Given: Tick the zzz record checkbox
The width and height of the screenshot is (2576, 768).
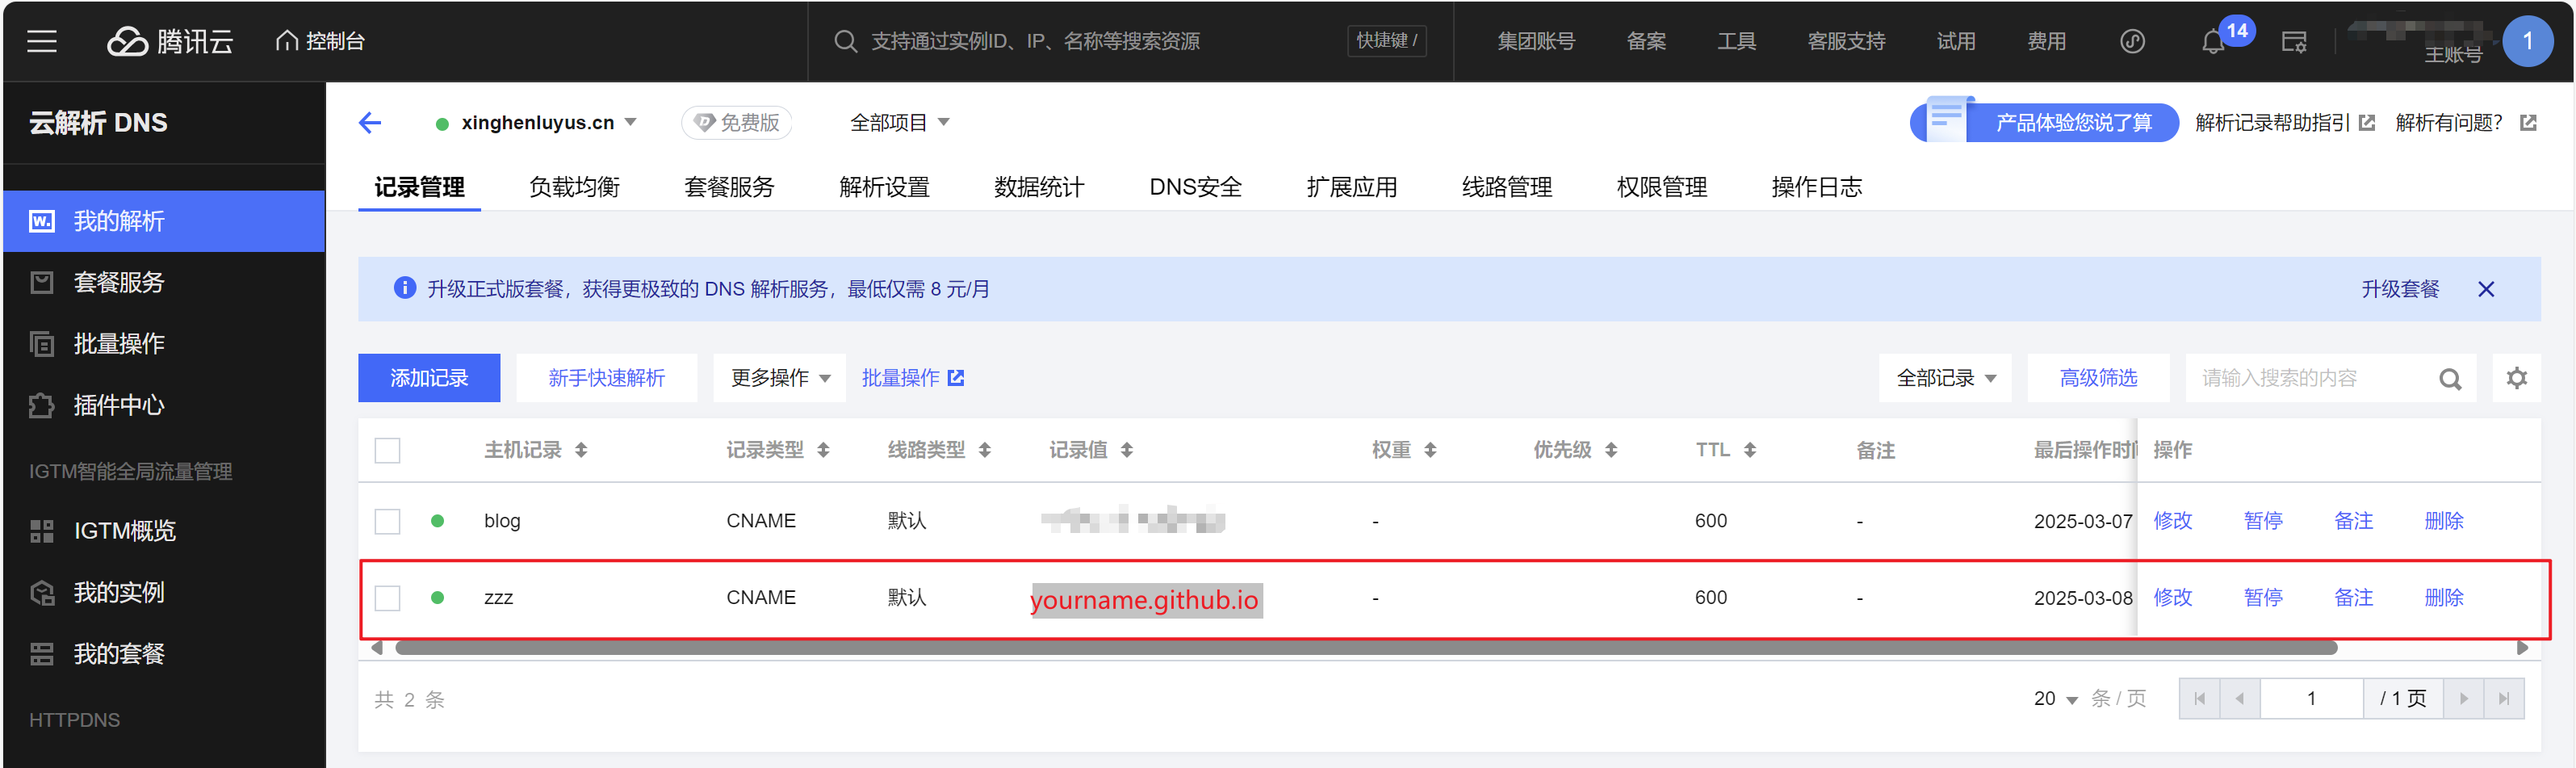Looking at the screenshot, I should (387, 598).
